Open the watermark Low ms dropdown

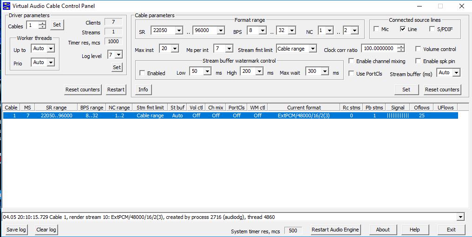tap(207, 71)
